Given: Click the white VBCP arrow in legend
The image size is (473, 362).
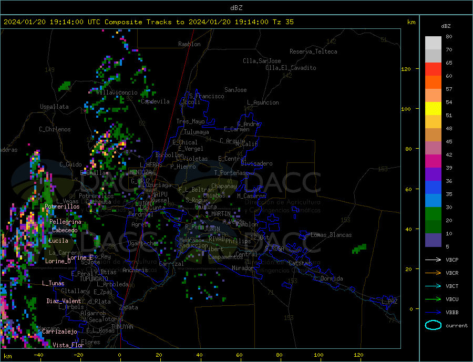Looking at the screenshot, I should (x=433, y=260).
